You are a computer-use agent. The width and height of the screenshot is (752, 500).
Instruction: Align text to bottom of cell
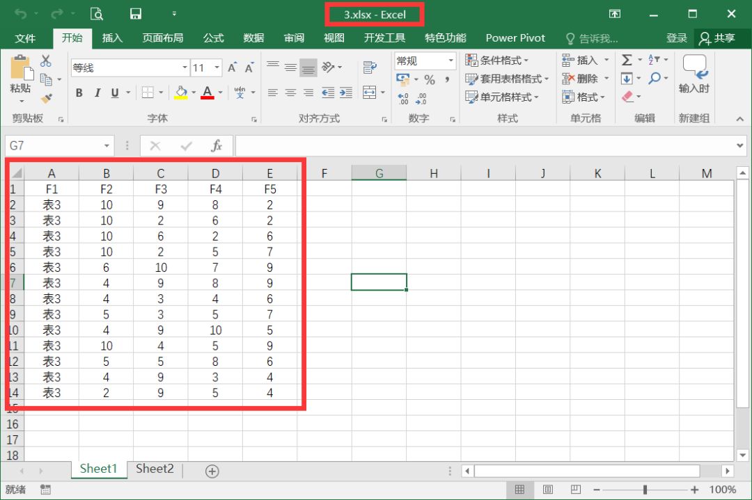coord(308,68)
